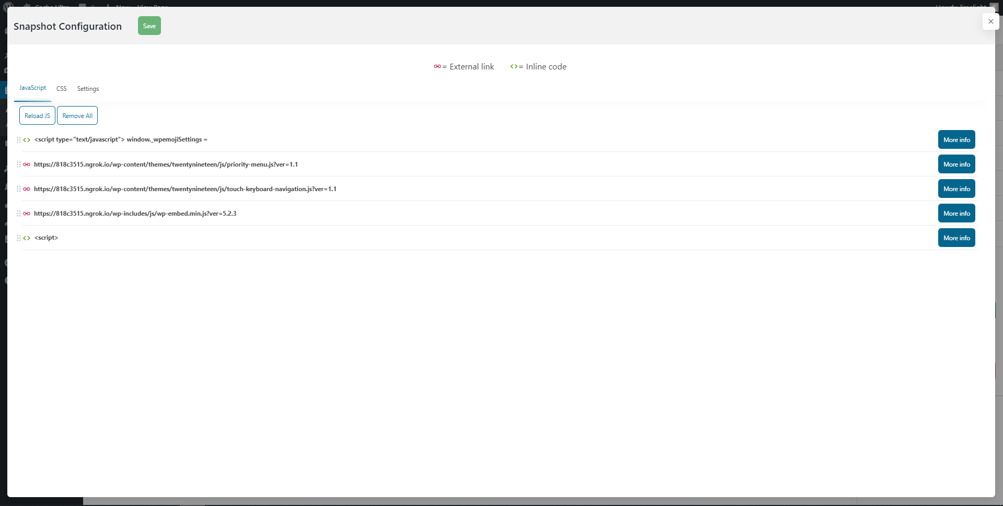
Task: Select the touch-keyboard-navigation.js URL text
Action: 185,189
